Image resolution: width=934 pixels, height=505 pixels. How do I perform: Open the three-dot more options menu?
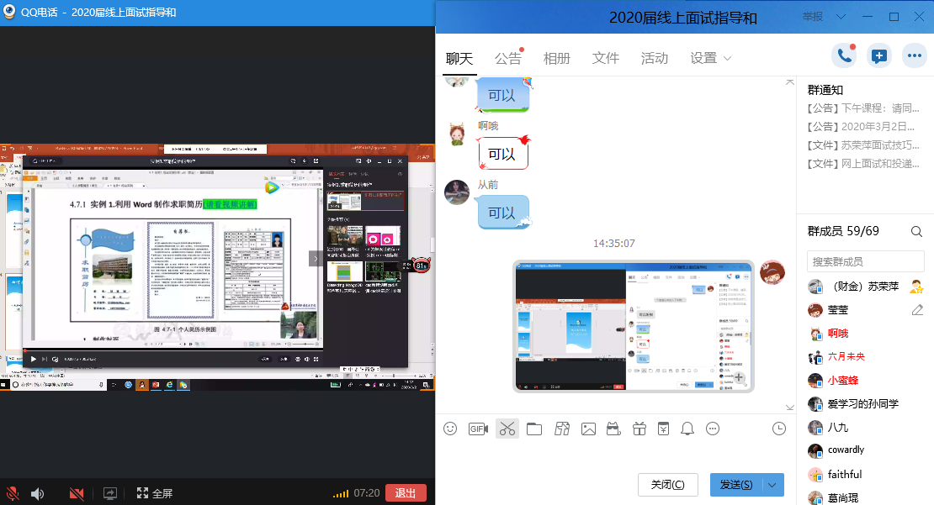[x=914, y=56]
